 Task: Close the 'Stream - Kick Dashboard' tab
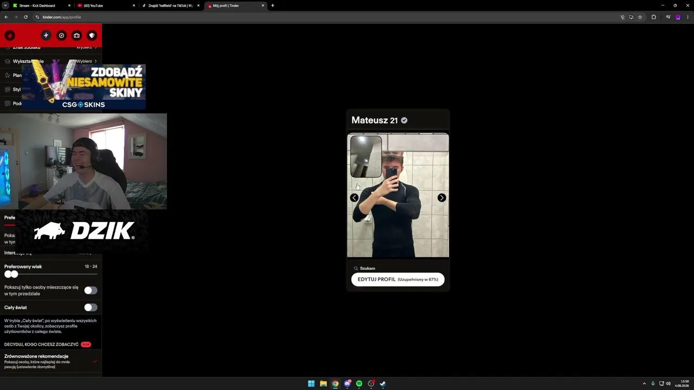(x=69, y=5)
